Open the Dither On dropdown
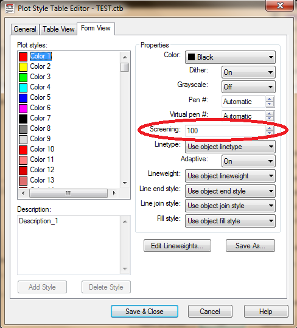The image size is (297, 328). tap(248, 72)
